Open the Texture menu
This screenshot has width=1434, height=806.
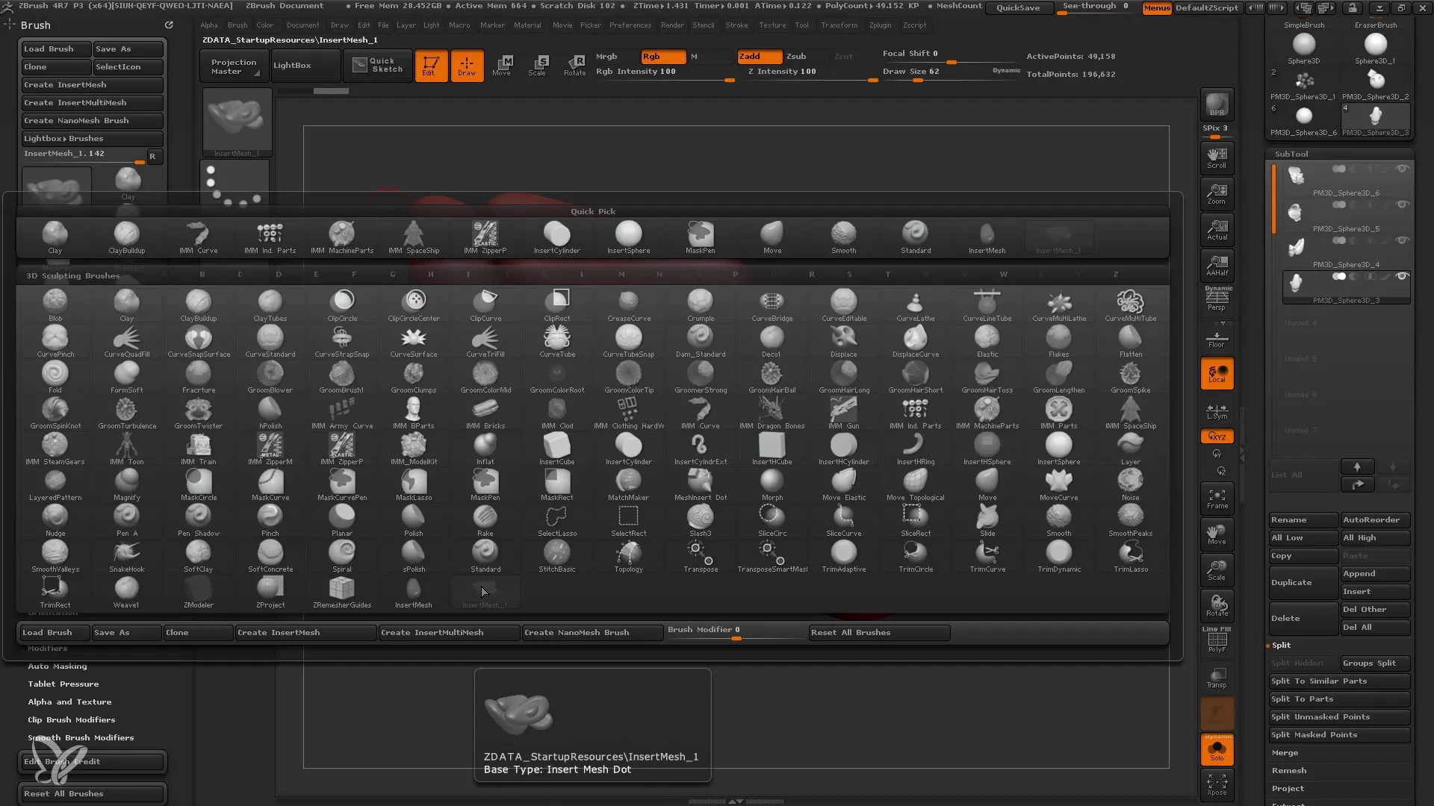(772, 25)
